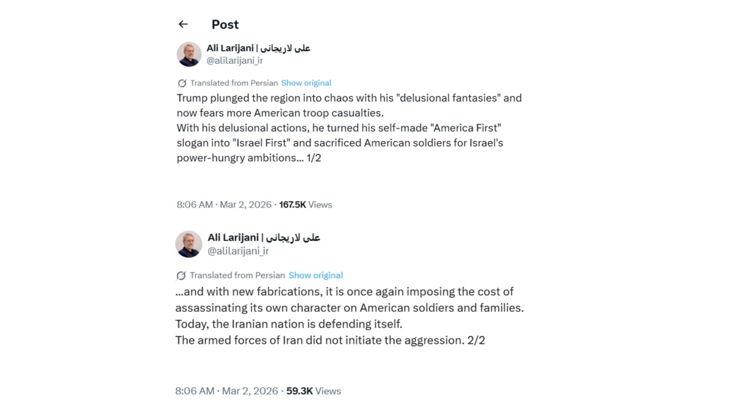Show original Persian text of first post

(306, 83)
